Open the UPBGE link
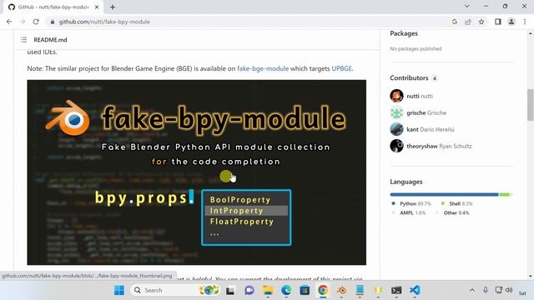The width and height of the screenshot is (534, 300). click(341, 68)
